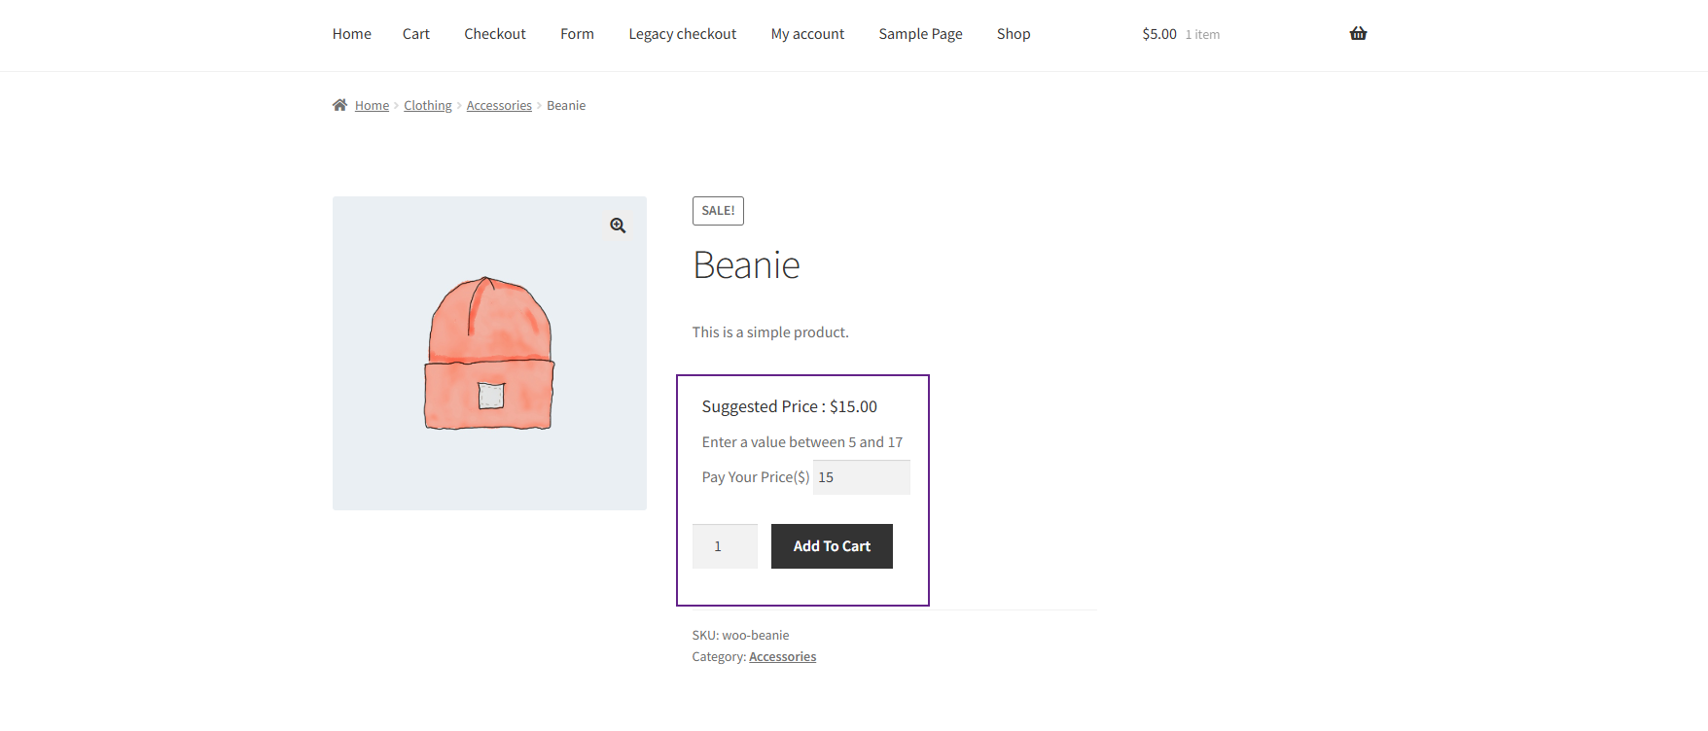Follow the Clothing breadcrumb link
This screenshot has height=731, width=1708.
point(428,106)
